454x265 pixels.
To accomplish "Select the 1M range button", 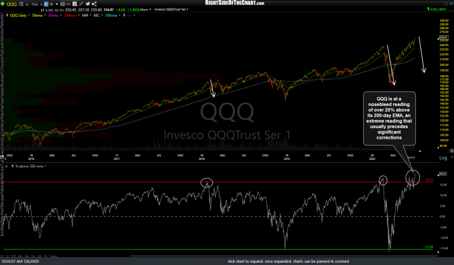I will (x=33, y=256).
